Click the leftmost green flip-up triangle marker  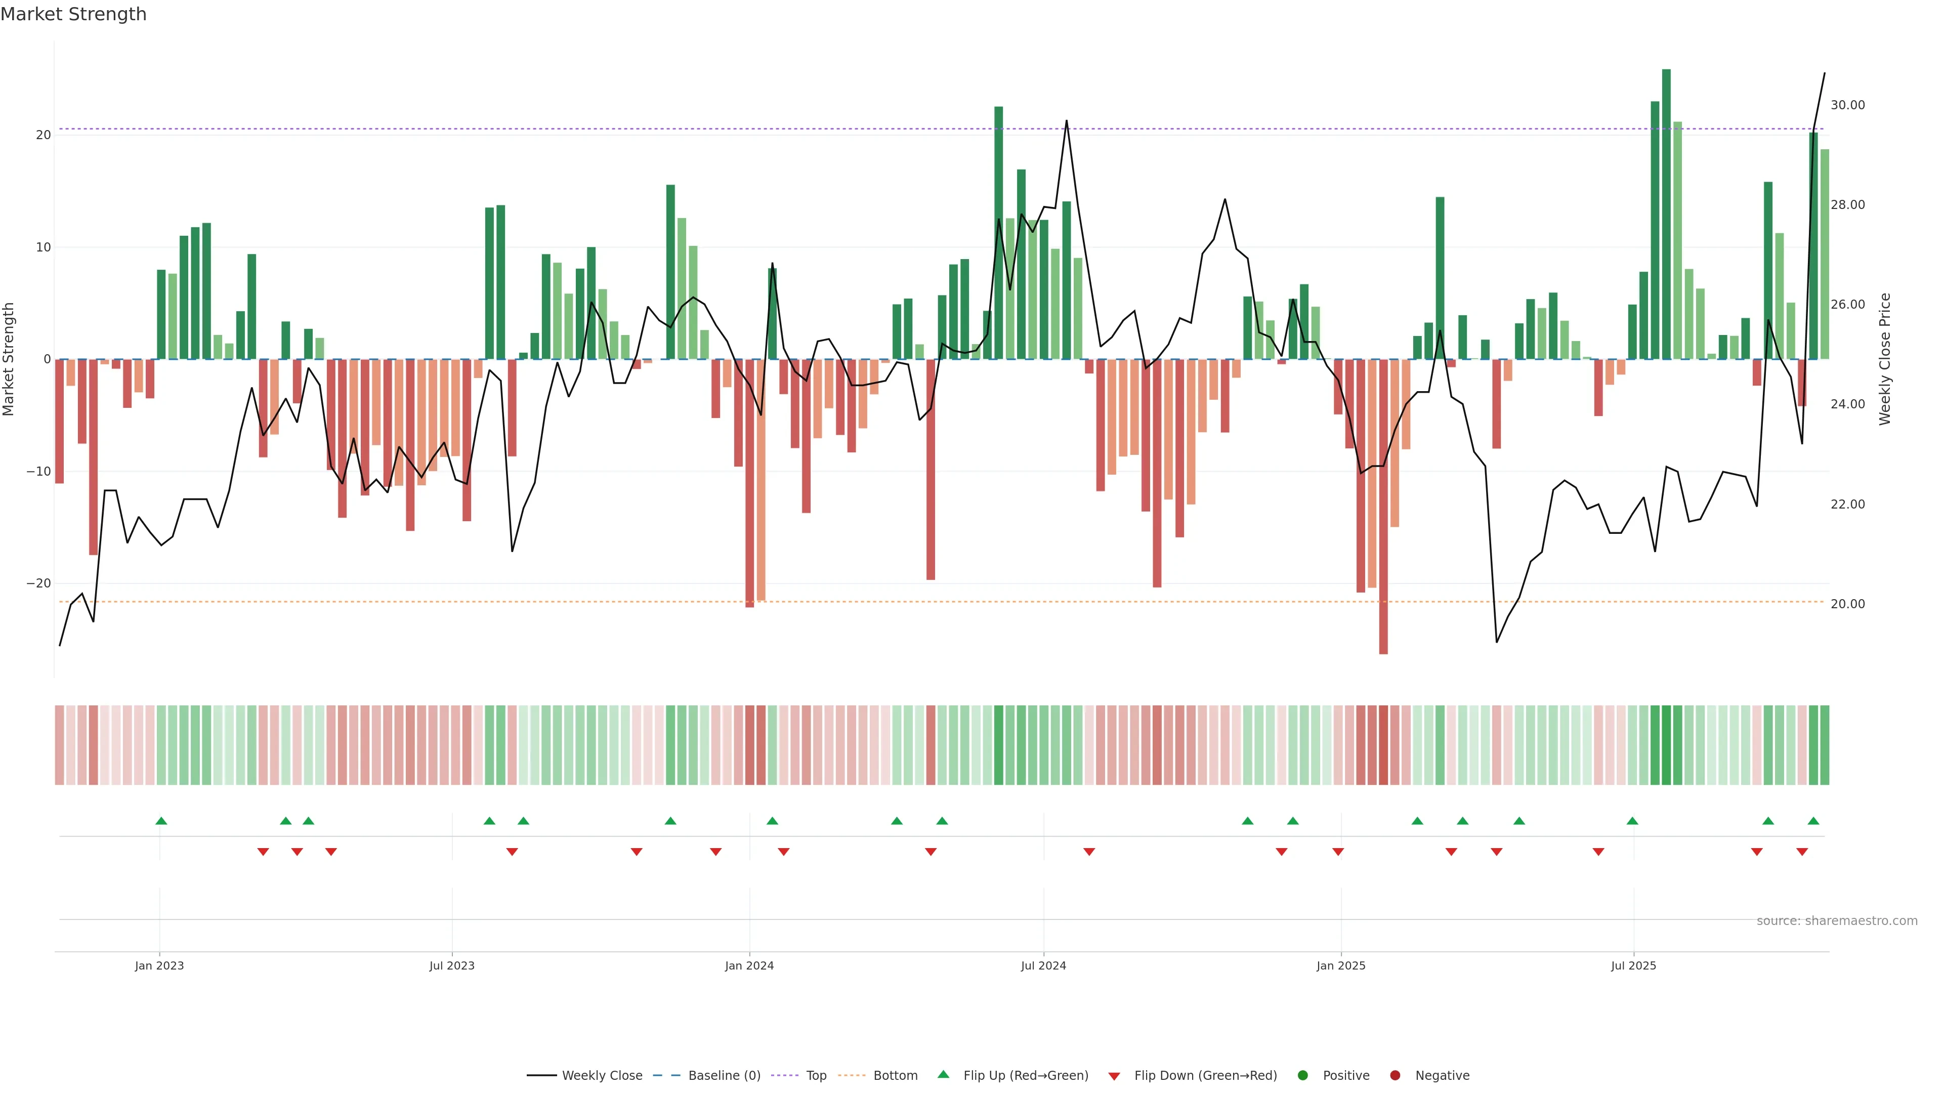pyautogui.click(x=161, y=821)
